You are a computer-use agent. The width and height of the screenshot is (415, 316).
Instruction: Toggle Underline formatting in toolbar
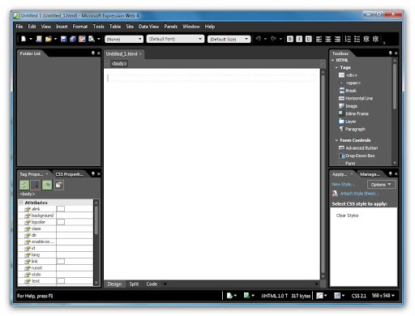[x=308, y=39]
